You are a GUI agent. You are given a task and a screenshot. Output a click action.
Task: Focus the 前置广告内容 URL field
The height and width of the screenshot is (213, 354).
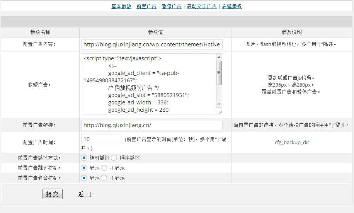pyautogui.click(x=152, y=44)
